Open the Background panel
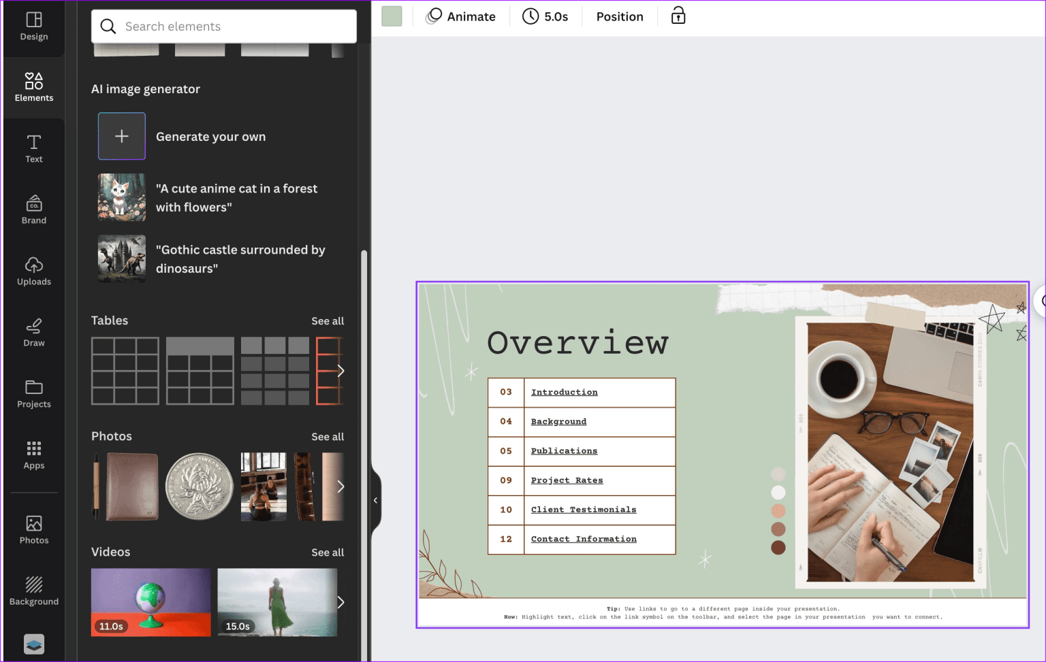 pos(33,590)
